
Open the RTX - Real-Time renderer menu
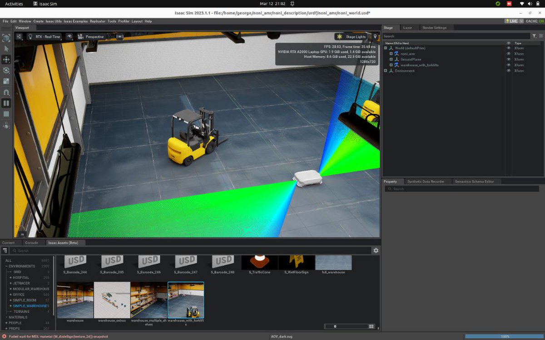pos(44,37)
